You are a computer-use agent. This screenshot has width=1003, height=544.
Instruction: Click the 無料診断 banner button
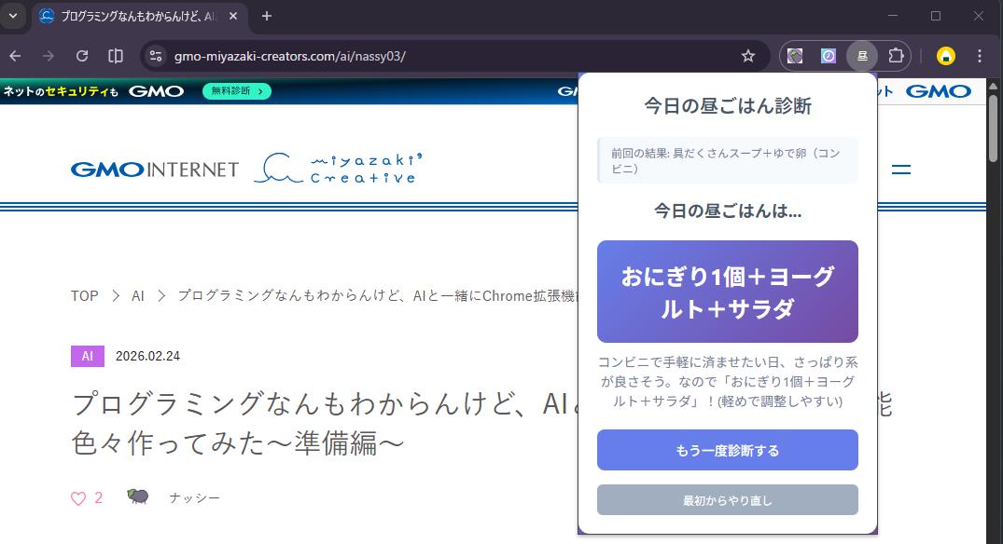point(237,91)
